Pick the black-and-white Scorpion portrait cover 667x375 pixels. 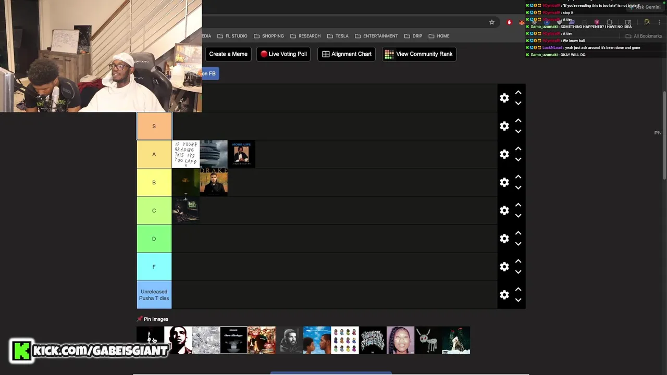[290, 340]
